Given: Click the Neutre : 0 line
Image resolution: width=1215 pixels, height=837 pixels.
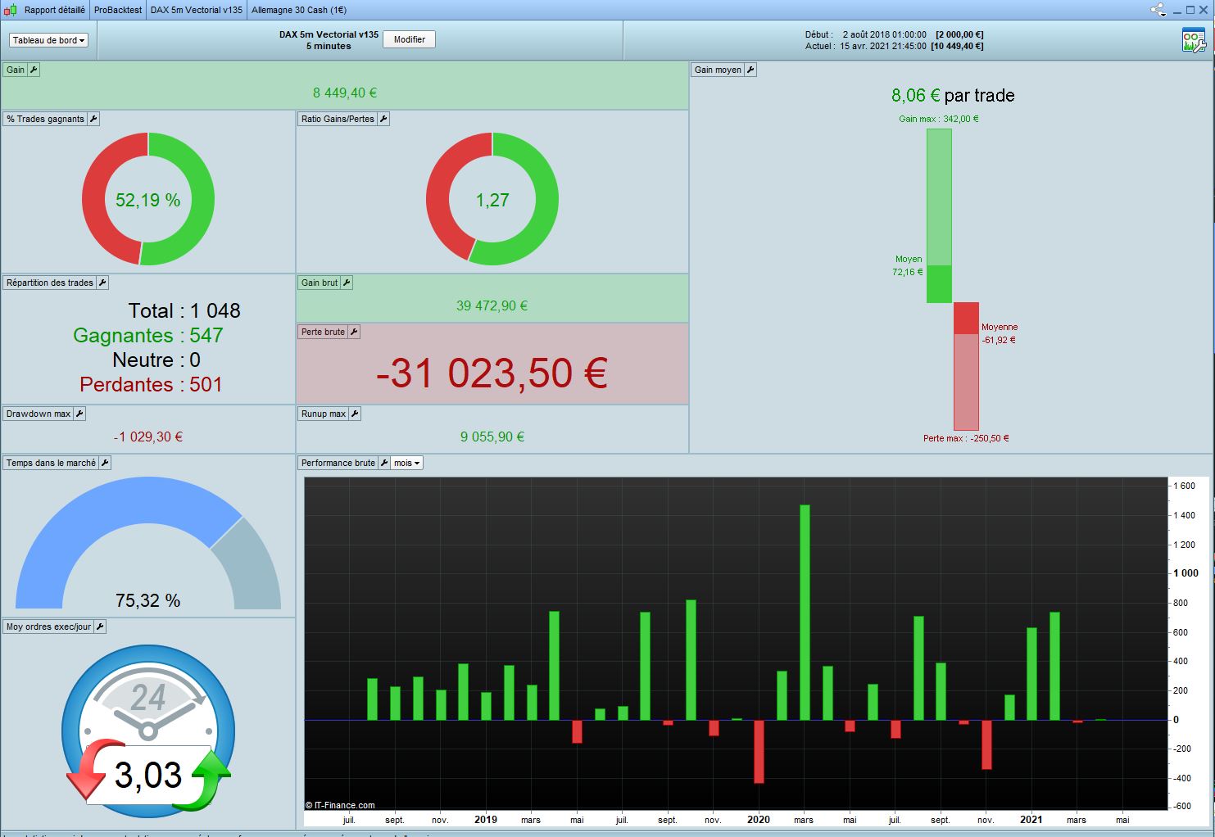Looking at the screenshot, I should click(x=156, y=360).
